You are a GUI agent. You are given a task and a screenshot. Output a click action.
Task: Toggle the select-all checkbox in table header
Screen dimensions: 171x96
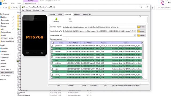[x=53, y=43]
